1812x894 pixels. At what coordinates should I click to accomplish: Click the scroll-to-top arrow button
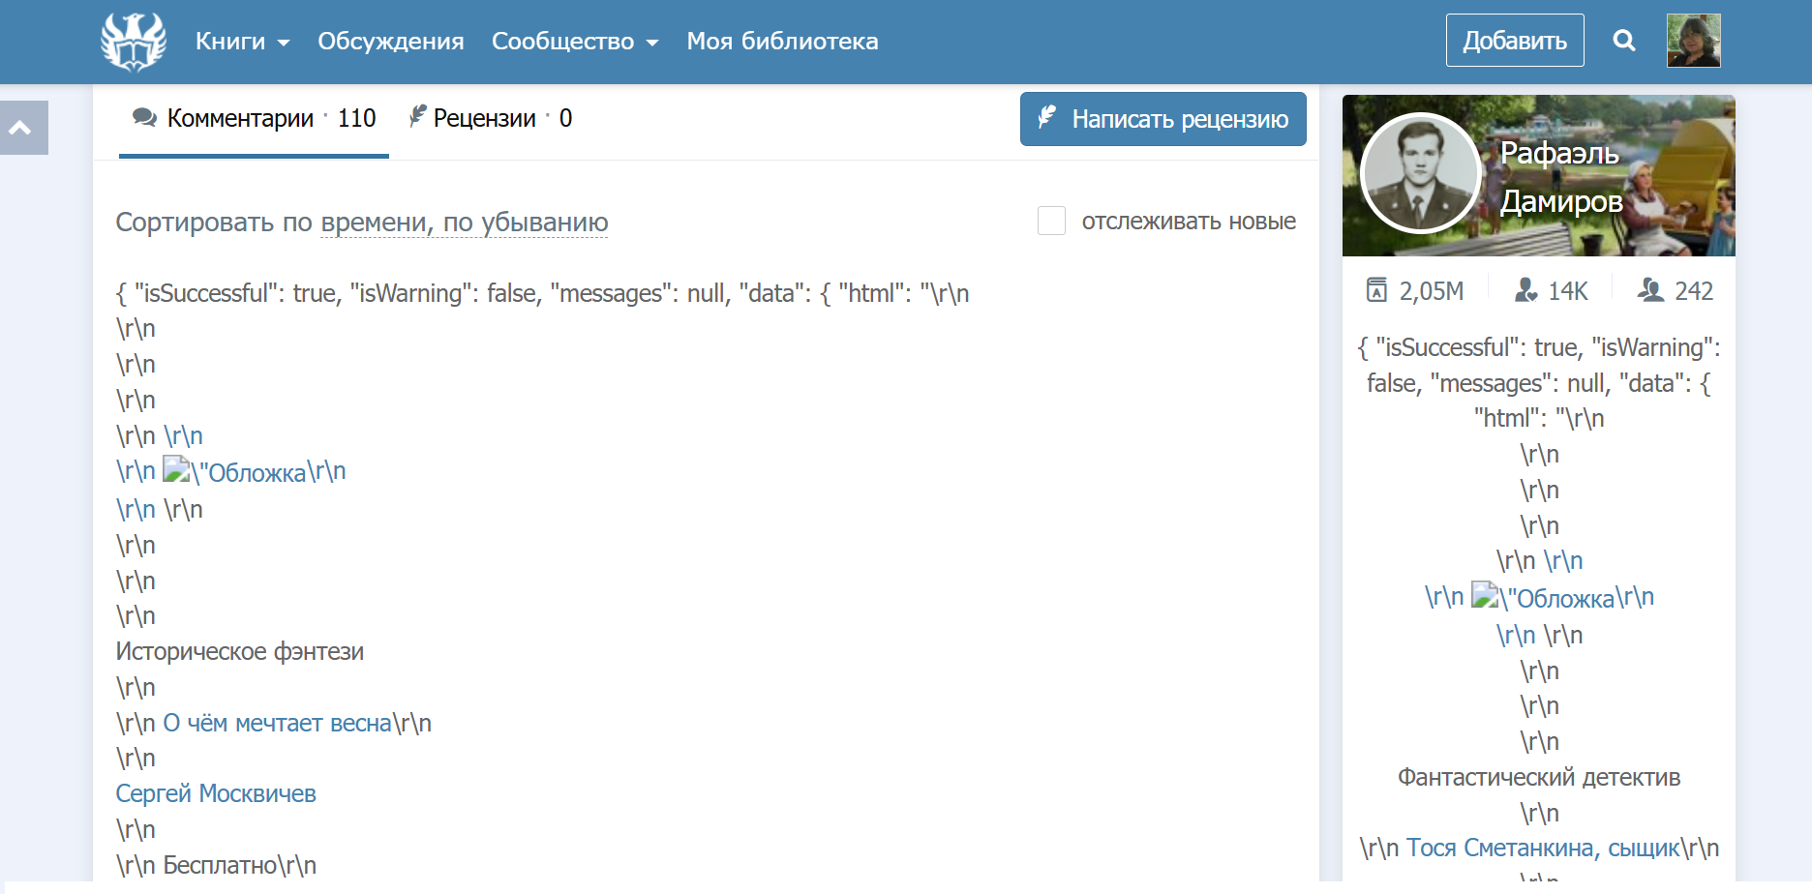(x=21, y=128)
